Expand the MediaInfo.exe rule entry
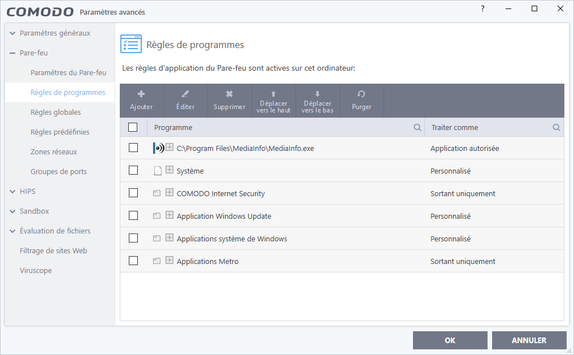Screen dimensions: 574x355 point(169,148)
